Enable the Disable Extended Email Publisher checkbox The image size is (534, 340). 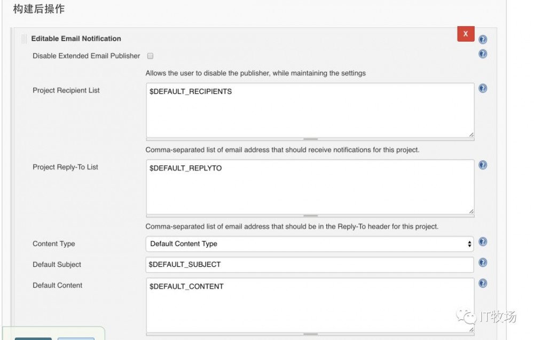(151, 56)
